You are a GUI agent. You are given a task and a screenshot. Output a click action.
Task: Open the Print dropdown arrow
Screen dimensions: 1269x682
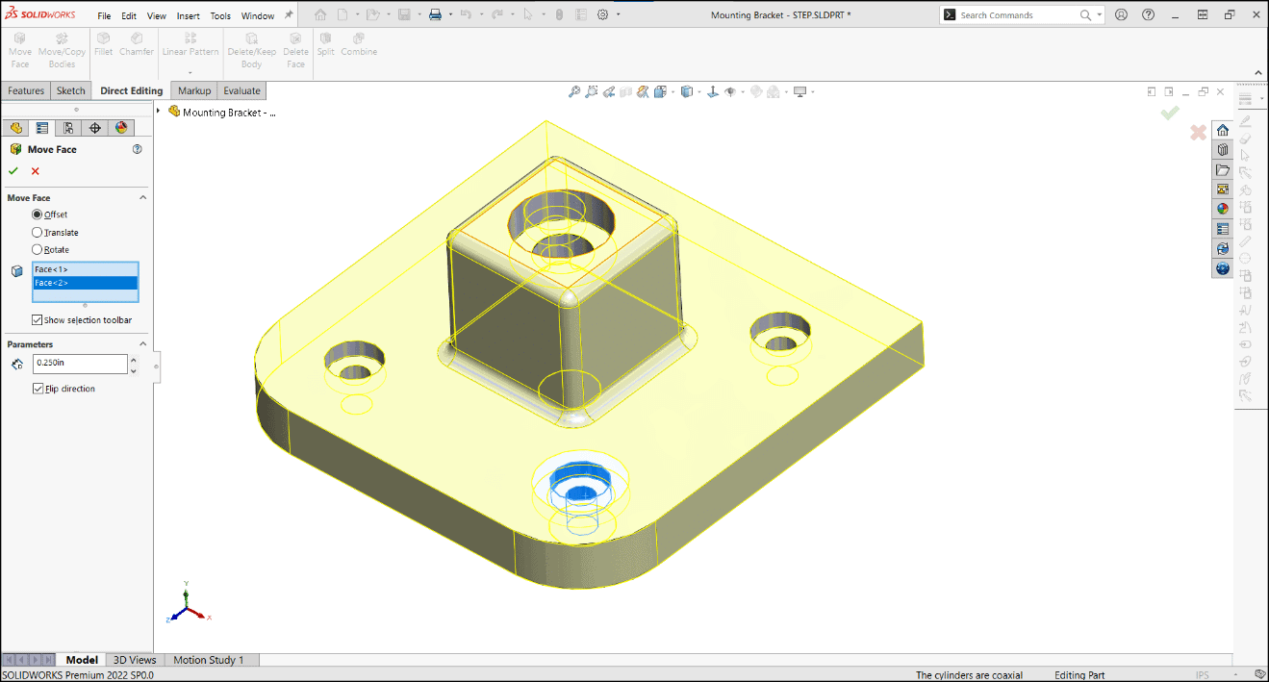coord(450,14)
